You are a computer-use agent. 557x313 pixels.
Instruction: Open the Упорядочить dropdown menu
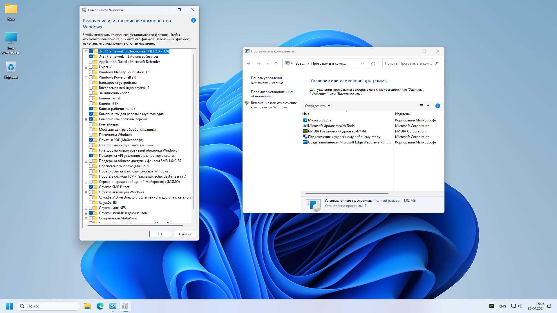[317, 106]
